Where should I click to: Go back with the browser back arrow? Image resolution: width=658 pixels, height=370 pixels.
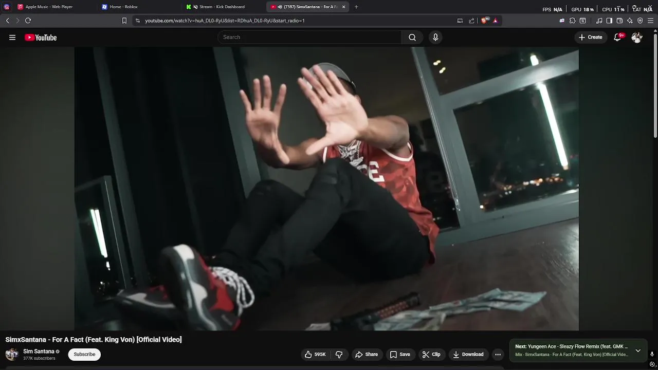click(7, 21)
